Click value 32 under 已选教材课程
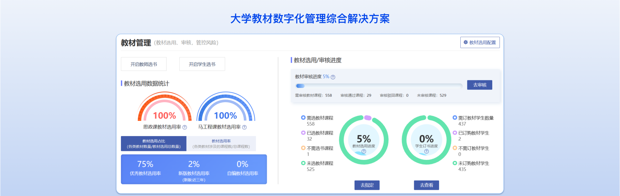Image resolution: width=620 pixels, height=196 pixels. click(x=309, y=139)
